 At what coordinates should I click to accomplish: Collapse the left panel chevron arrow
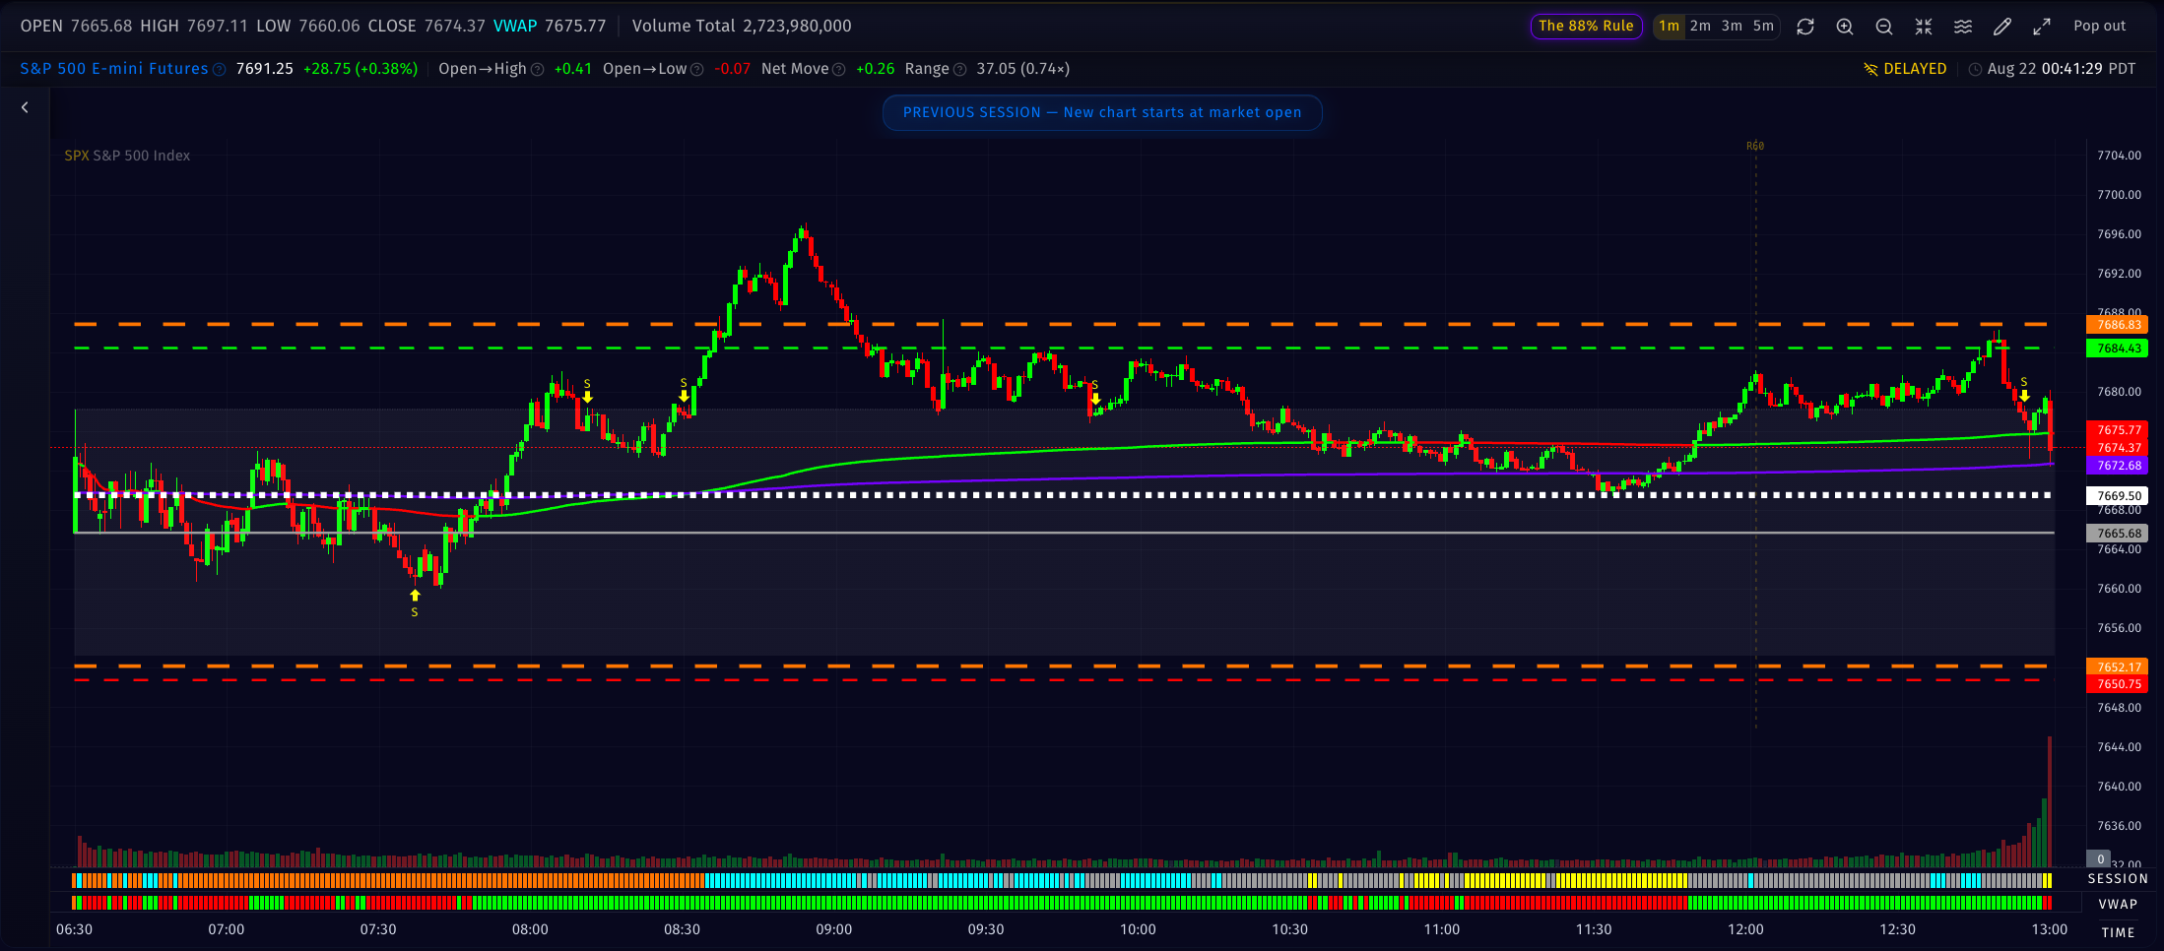coord(25,107)
